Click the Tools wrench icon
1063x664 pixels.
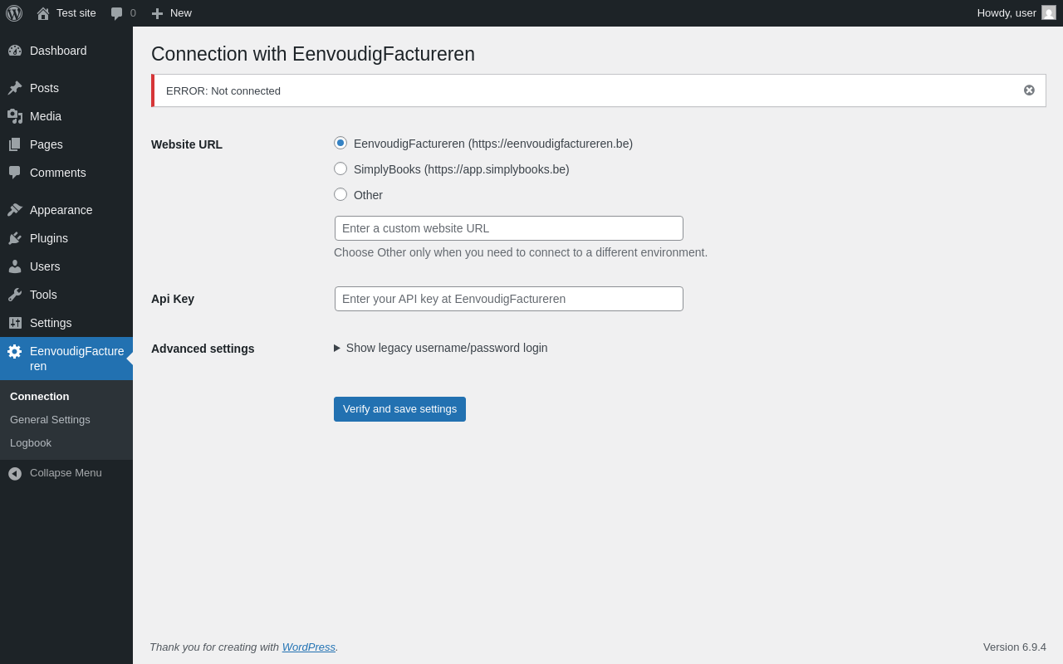click(x=15, y=295)
